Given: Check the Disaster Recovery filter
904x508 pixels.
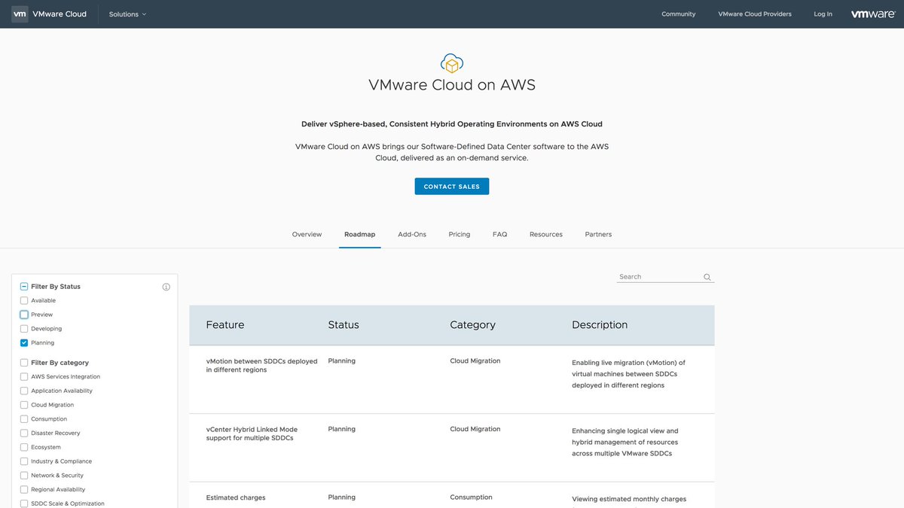Looking at the screenshot, I should pyautogui.click(x=24, y=433).
